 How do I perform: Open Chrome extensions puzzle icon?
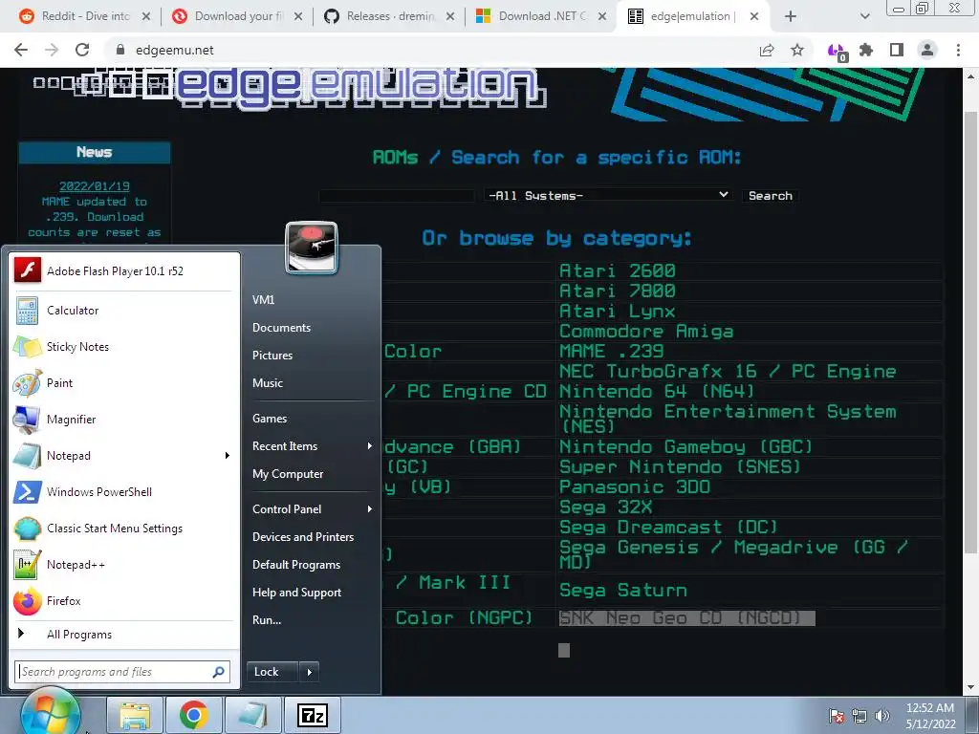click(866, 50)
